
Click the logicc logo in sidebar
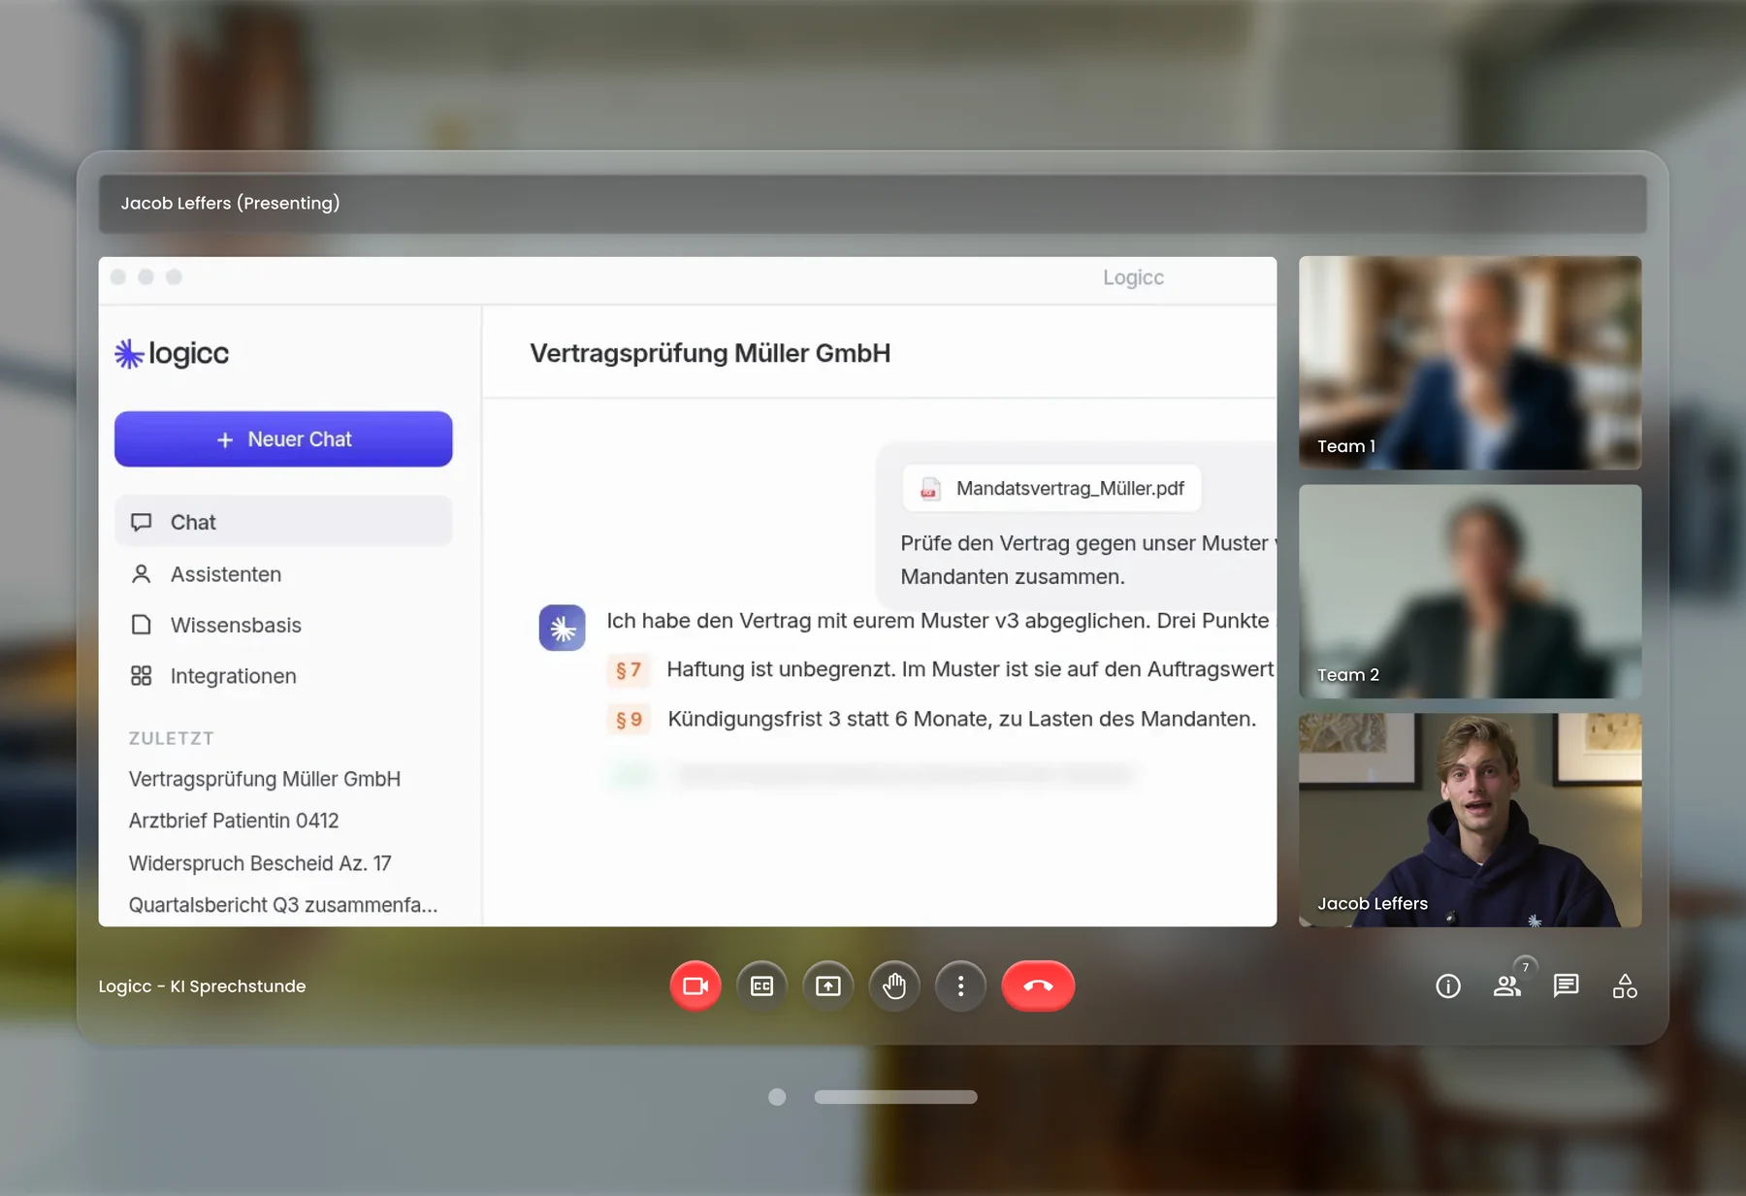pos(172,353)
